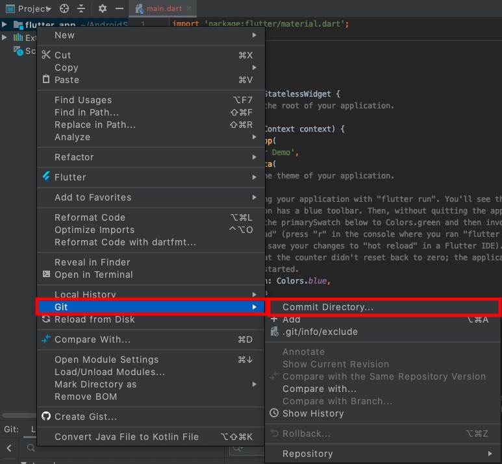Screen dimensions: 502x464
Task: Click the back arrow in Git panel
Action: [x=9, y=448]
